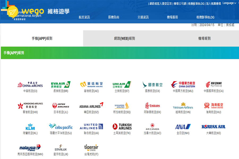Open 機場服務 navigation menu
The image size is (239, 159).
click(x=172, y=17)
